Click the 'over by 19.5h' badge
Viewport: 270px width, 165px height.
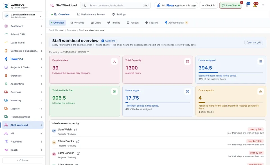255,141
